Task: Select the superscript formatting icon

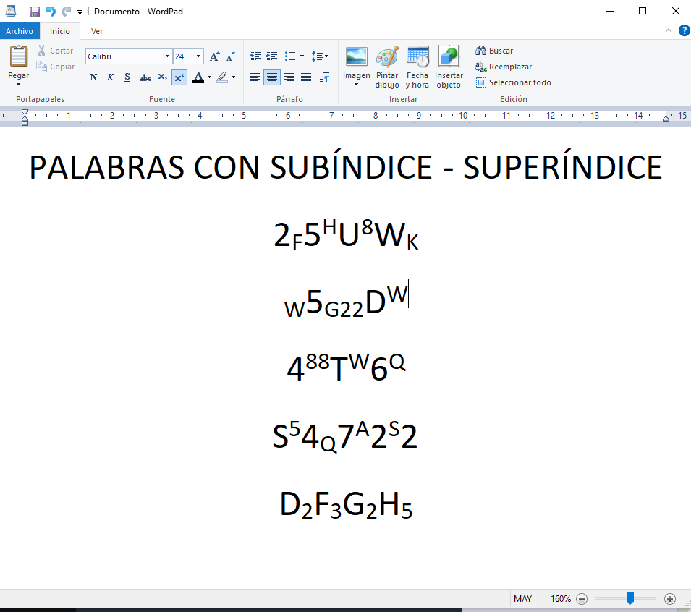Action: pyautogui.click(x=179, y=77)
